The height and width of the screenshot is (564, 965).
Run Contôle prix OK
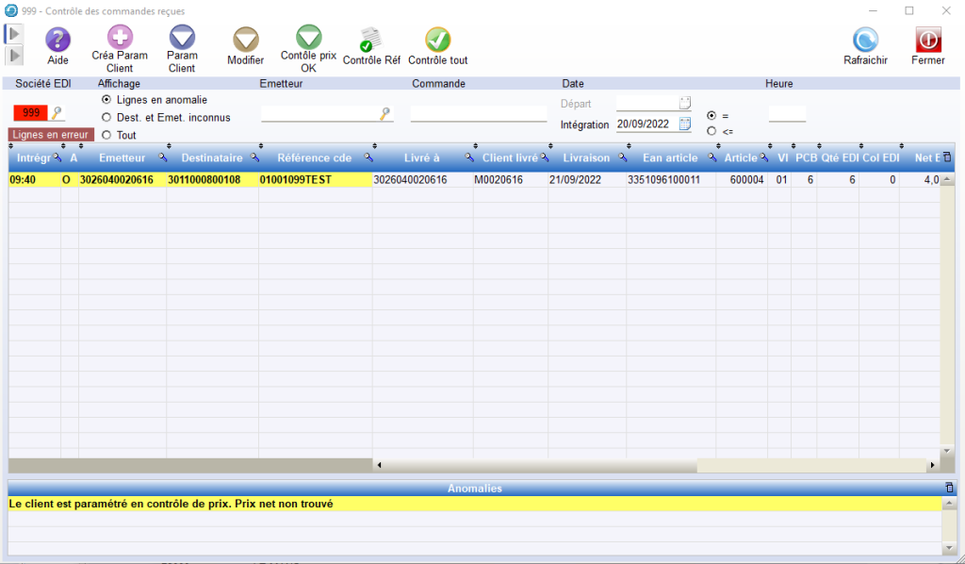308,38
